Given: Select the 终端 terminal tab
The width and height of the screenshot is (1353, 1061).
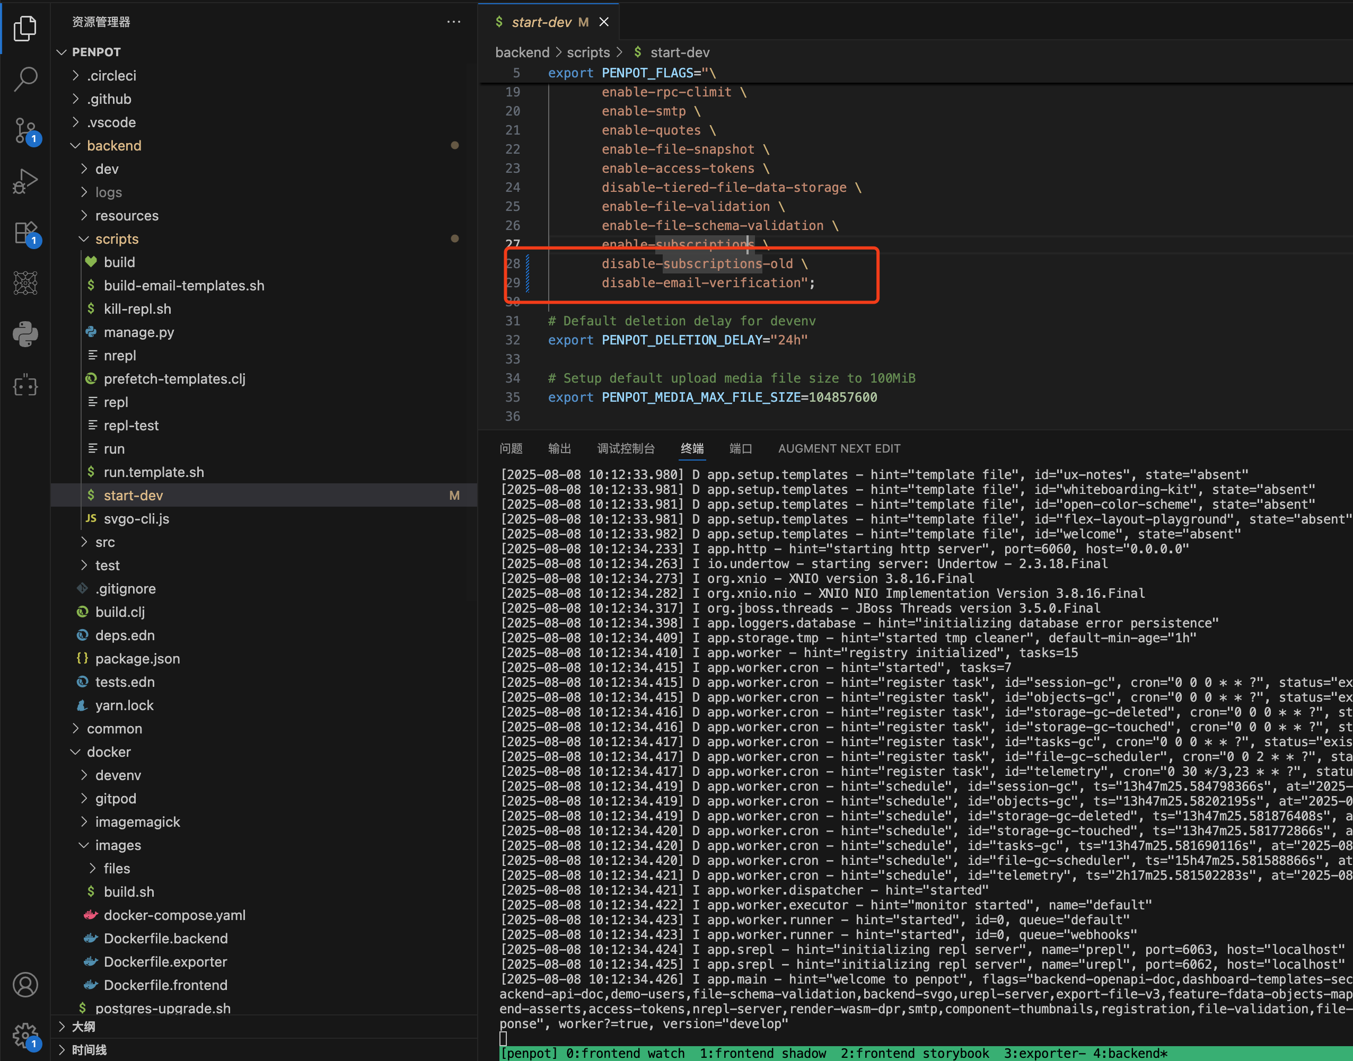Looking at the screenshot, I should [x=692, y=448].
